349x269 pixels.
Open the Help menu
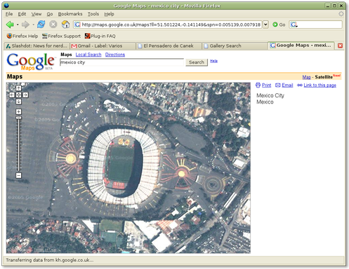pyautogui.click(x=109, y=14)
